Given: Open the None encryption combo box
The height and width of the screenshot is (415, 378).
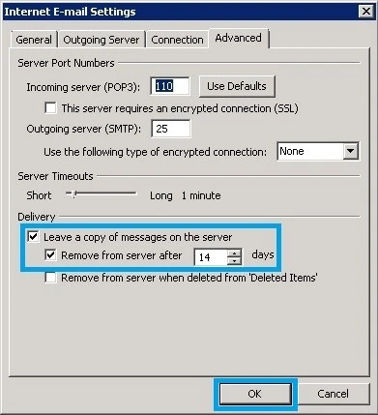Looking at the screenshot, I should coord(318,151).
